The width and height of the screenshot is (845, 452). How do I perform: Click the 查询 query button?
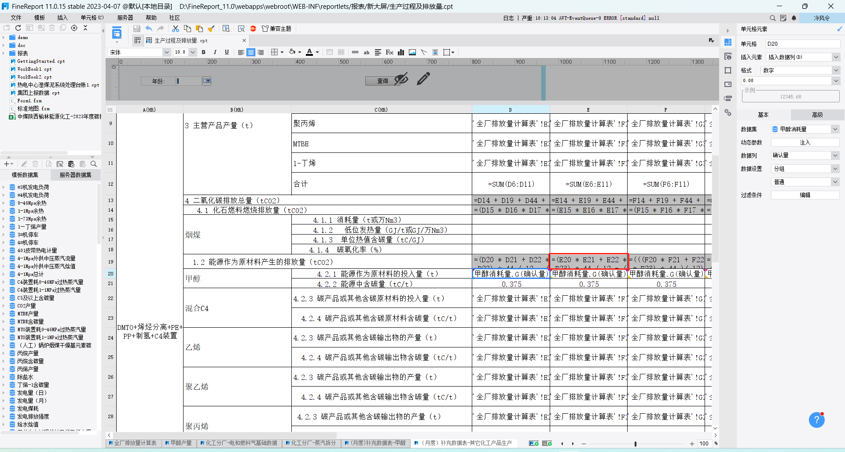pos(383,81)
